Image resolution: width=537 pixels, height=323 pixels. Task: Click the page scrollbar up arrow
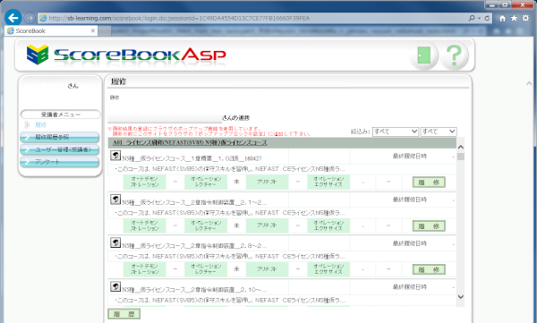pyautogui.click(x=529, y=83)
